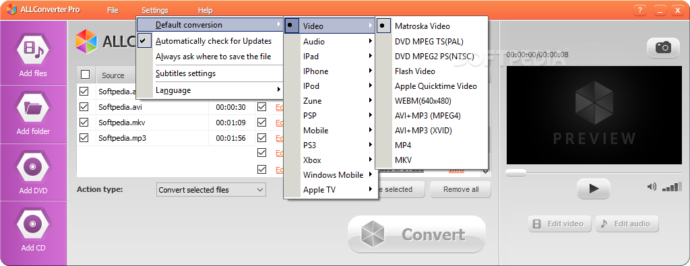Open Subtitles settings

pos(210,73)
